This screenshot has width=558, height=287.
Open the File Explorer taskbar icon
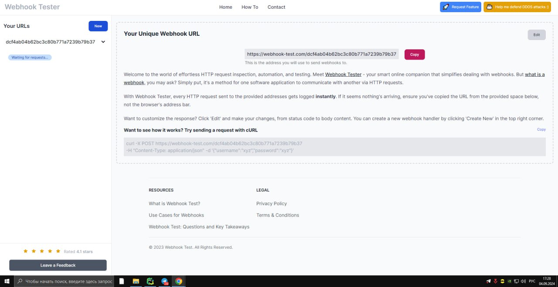tap(136, 281)
